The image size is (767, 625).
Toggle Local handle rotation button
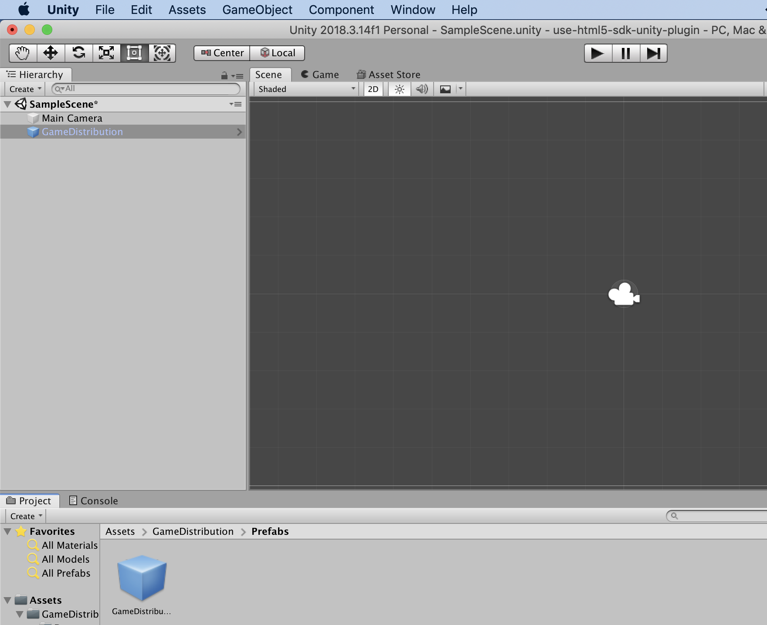point(277,53)
